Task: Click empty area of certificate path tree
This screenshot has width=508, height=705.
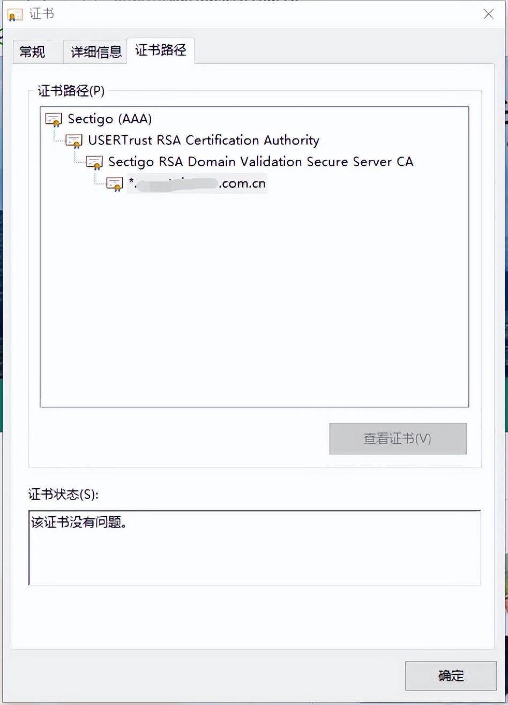Action: point(255,300)
